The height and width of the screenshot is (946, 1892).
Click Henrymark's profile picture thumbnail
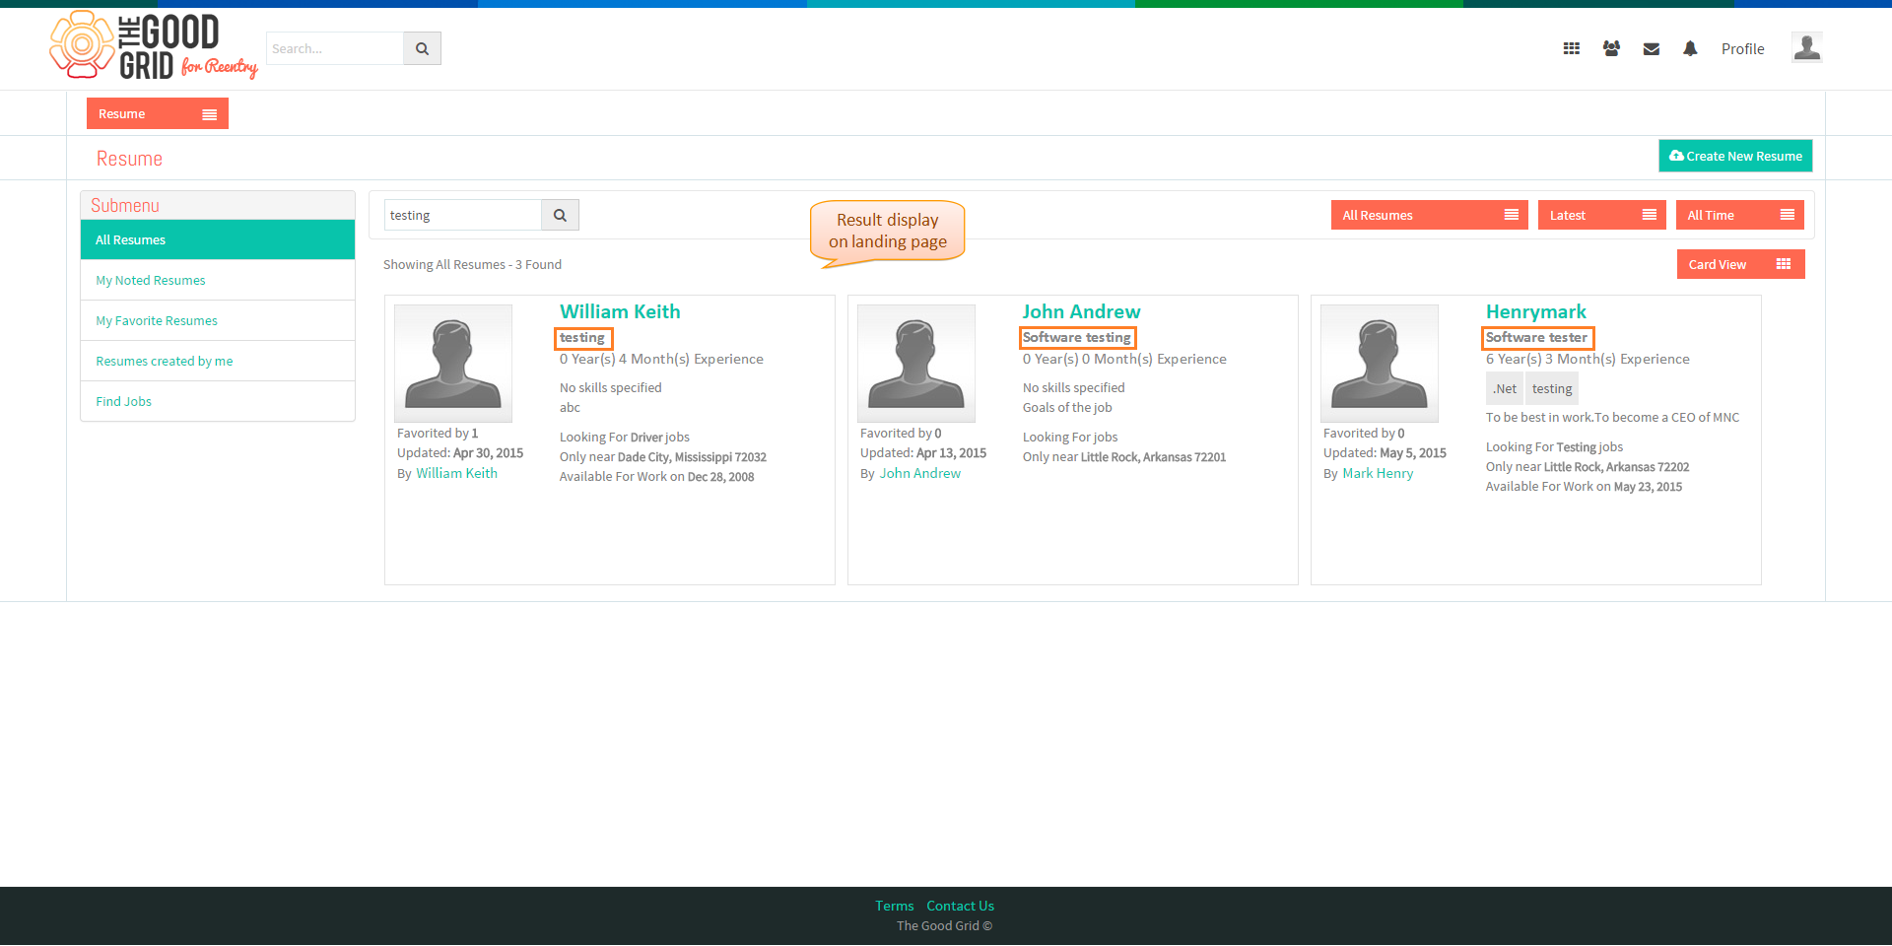1380,363
